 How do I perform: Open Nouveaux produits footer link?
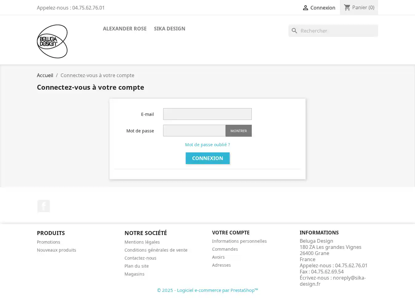click(x=57, y=250)
